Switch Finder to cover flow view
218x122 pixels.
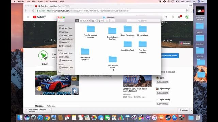point(89,21)
